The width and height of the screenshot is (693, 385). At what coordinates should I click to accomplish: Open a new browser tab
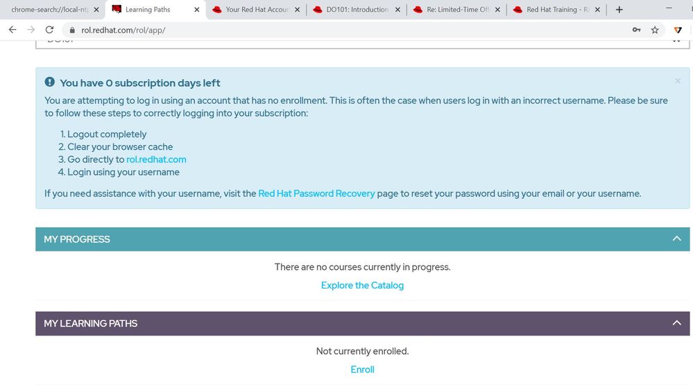click(619, 10)
